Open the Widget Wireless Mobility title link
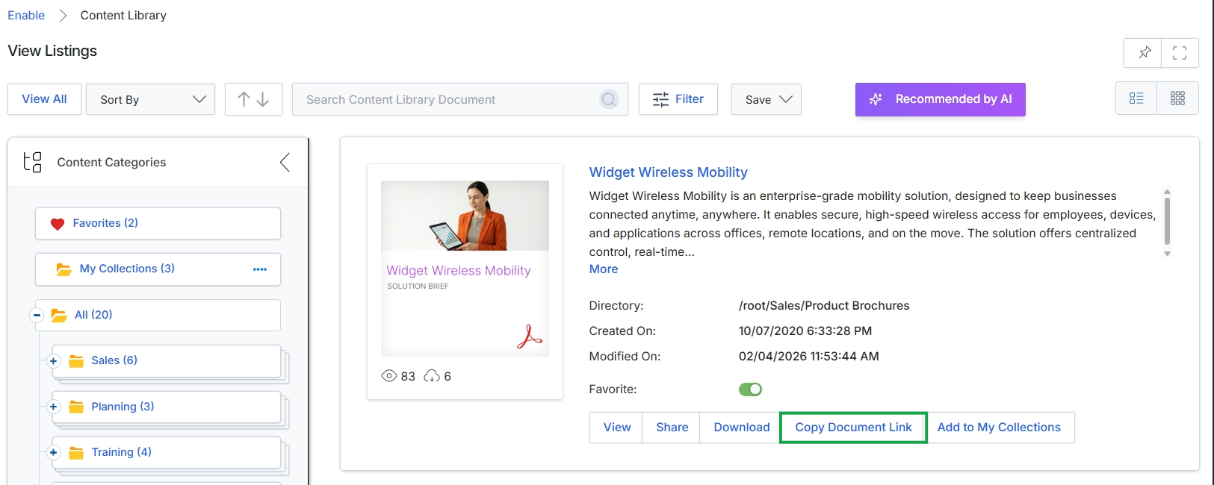The height and width of the screenshot is (485, 1214). click(x=668, y=172)
